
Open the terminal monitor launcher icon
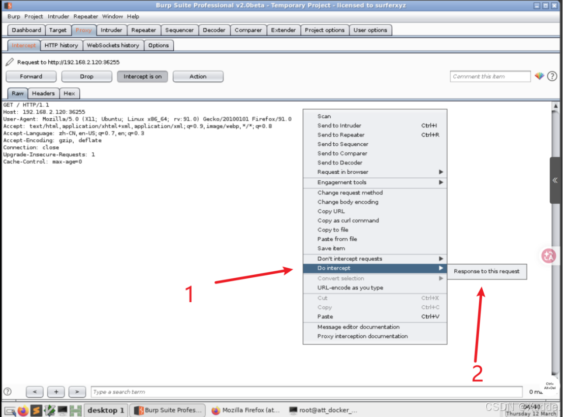pyautogui.click(x=62, y=410)
